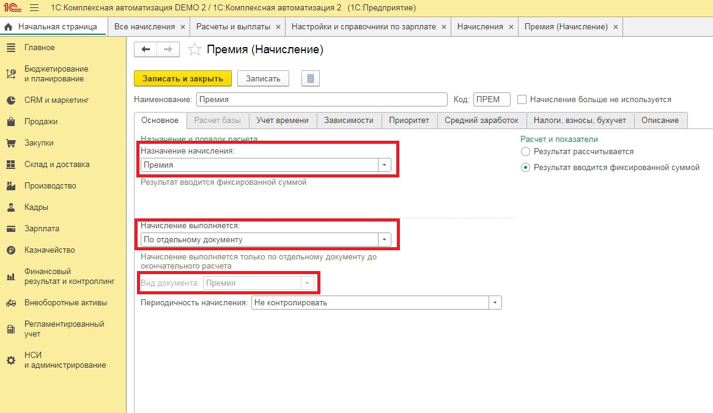Screen dimensions: 713x413
Task: Open Начальная страница tab
Action: click(54, 27)
